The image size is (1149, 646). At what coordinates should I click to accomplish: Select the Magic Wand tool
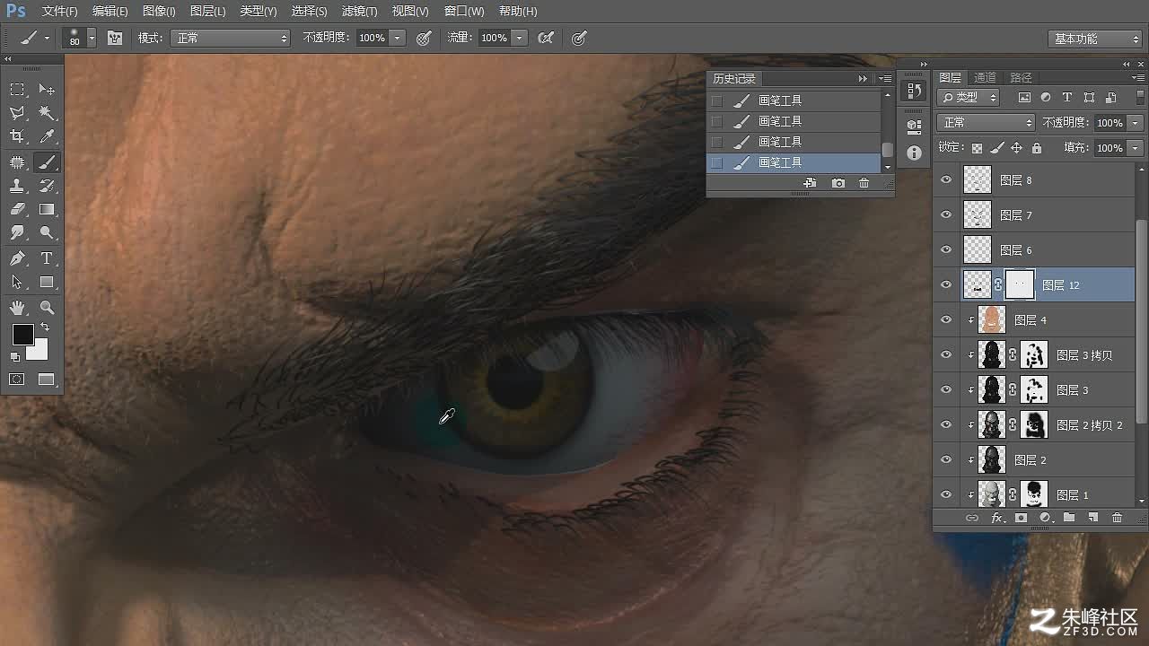coord(47,113)
